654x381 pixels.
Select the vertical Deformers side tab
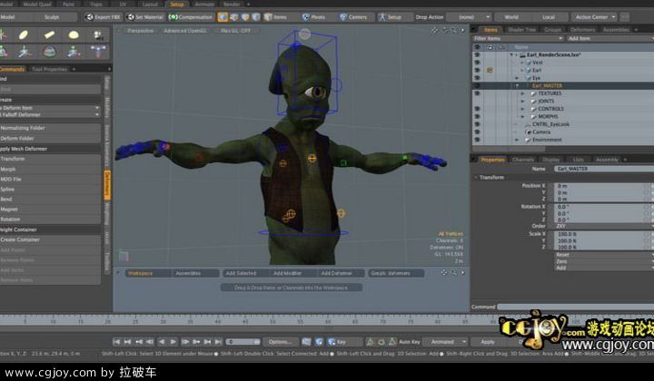click(107, 185)
